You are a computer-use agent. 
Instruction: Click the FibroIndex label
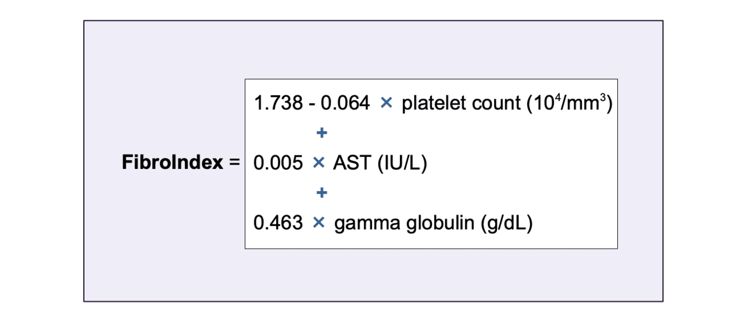click(x=173, y=163)
